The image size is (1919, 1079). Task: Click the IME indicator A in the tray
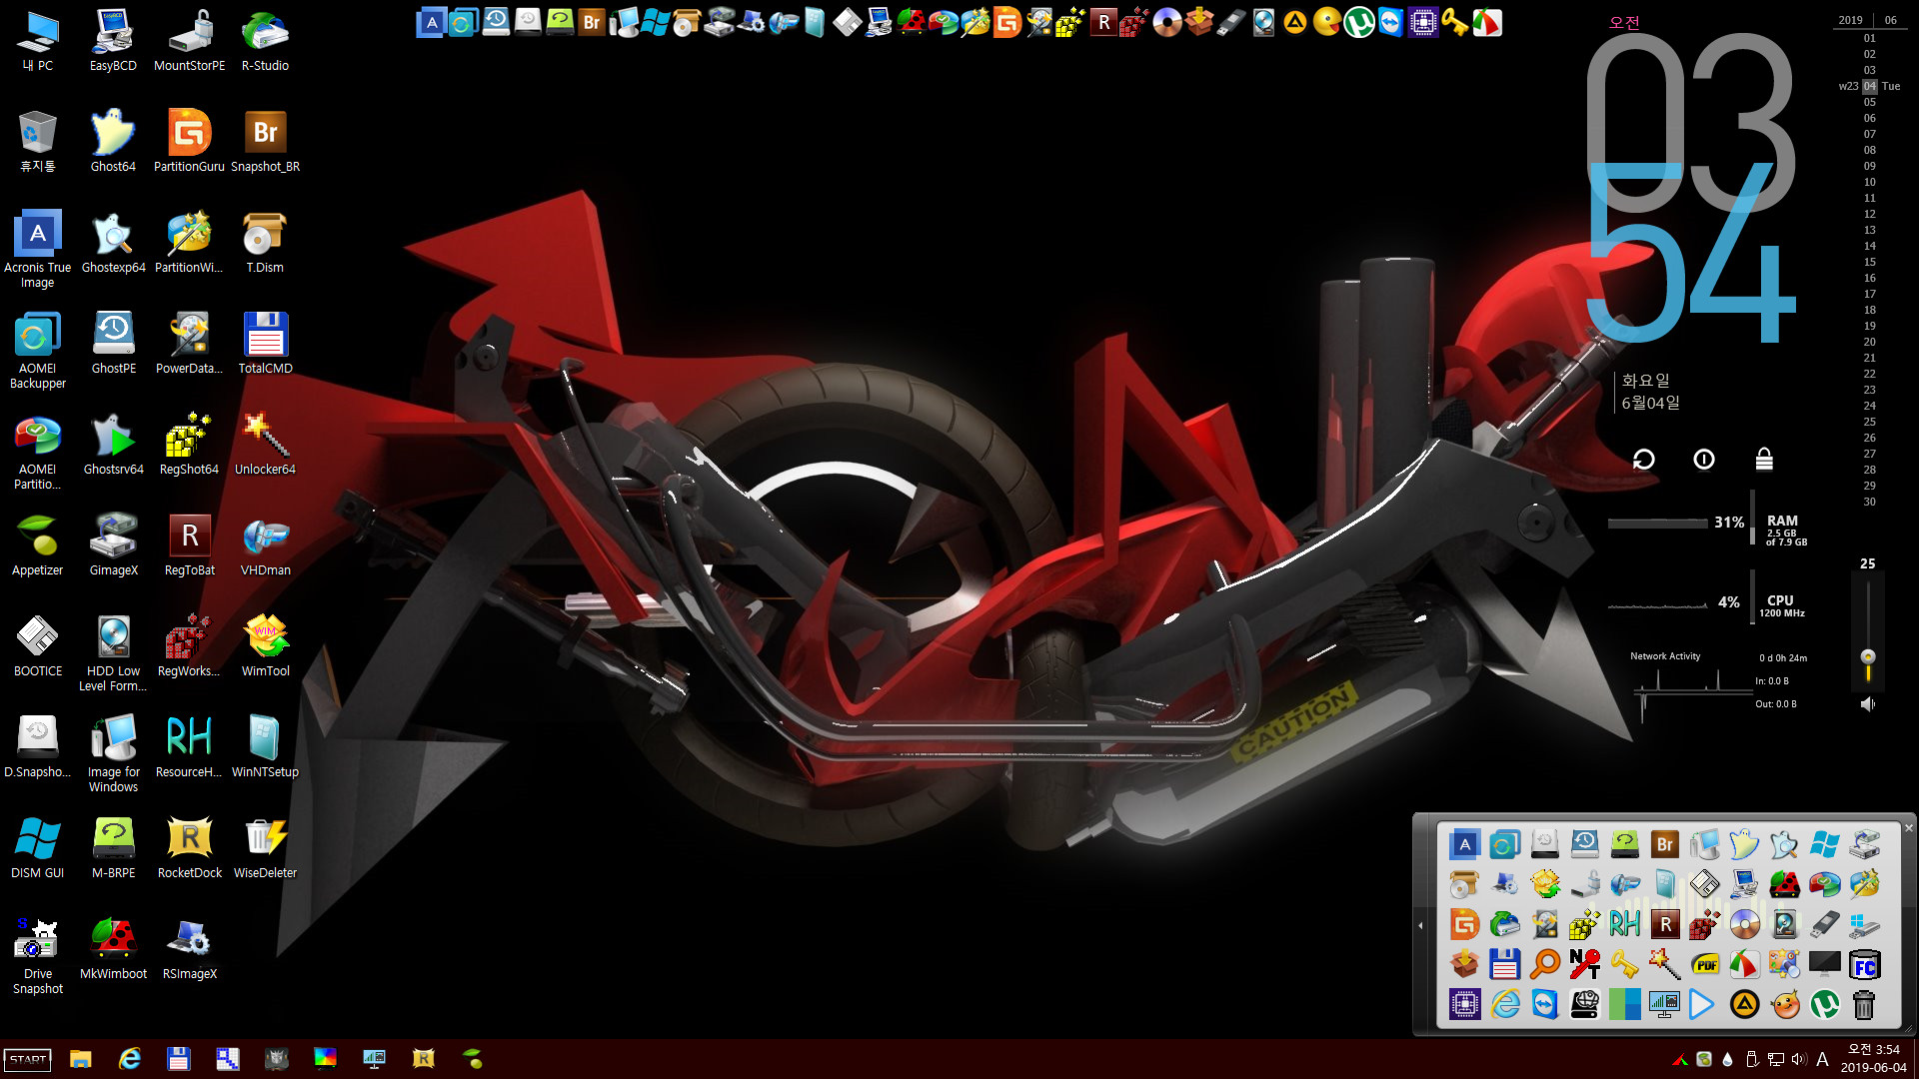[1822, 1059]
